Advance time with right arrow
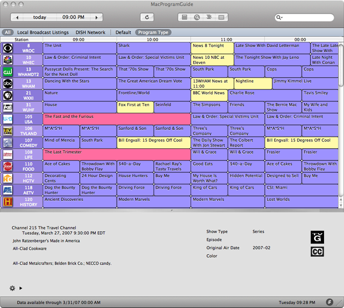This screenshot has width=344, height=308. tap(96, 17)
